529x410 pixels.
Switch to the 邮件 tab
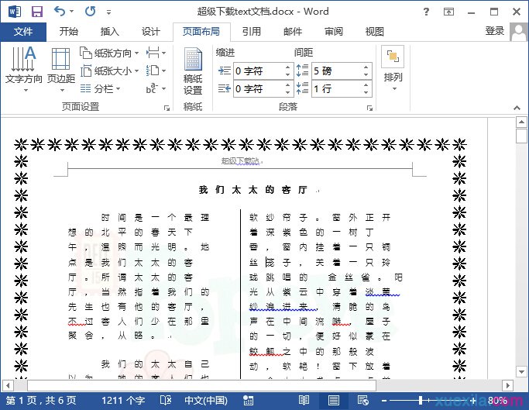pyautogui.click(x=293, y=32)
